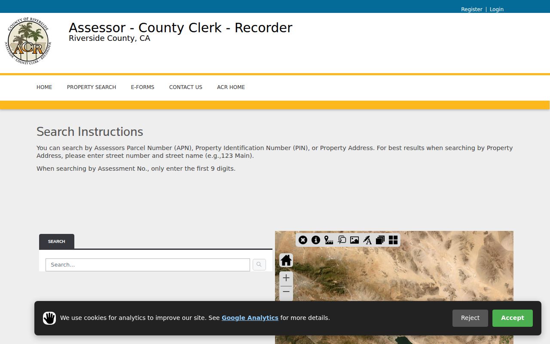Click the Search Instructions heading

[90, 132]
